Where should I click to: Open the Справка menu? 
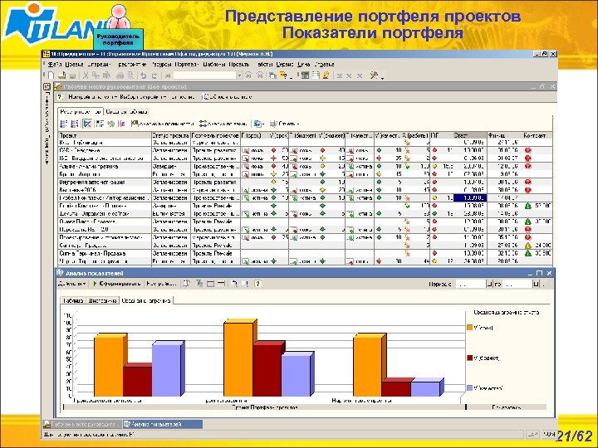(324, 65)
